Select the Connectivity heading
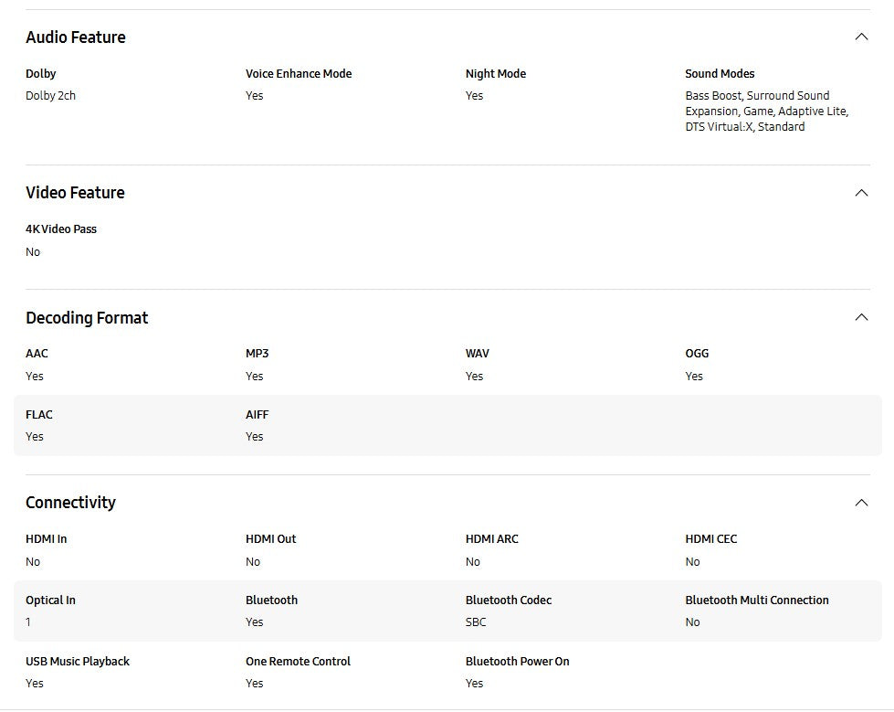Viewport: 894px width, 712px height. coord(70,503)
